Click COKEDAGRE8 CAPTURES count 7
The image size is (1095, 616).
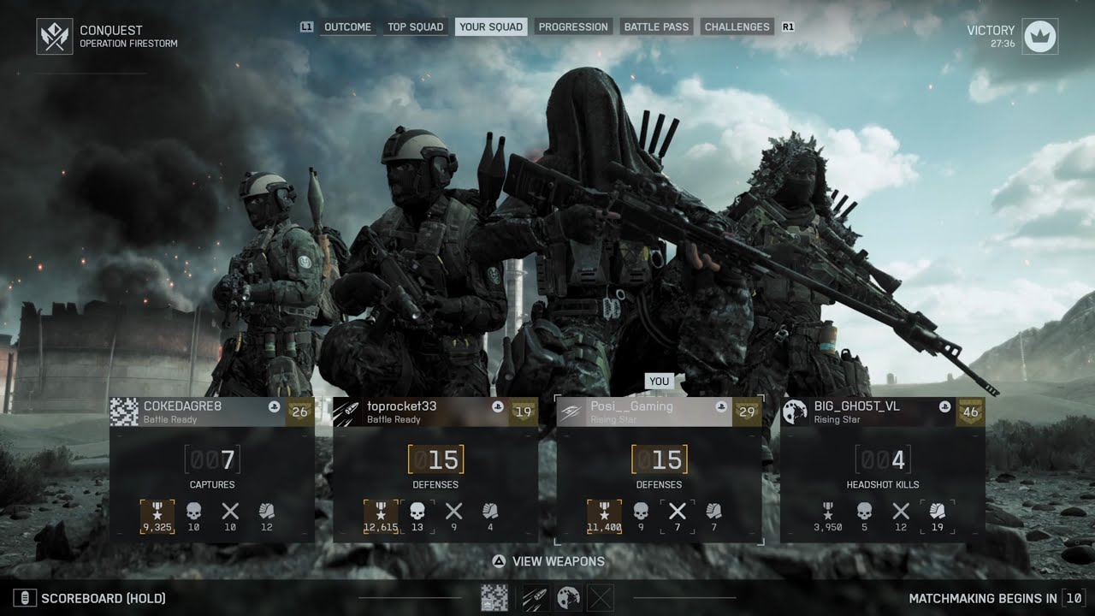tap(210, 460)
